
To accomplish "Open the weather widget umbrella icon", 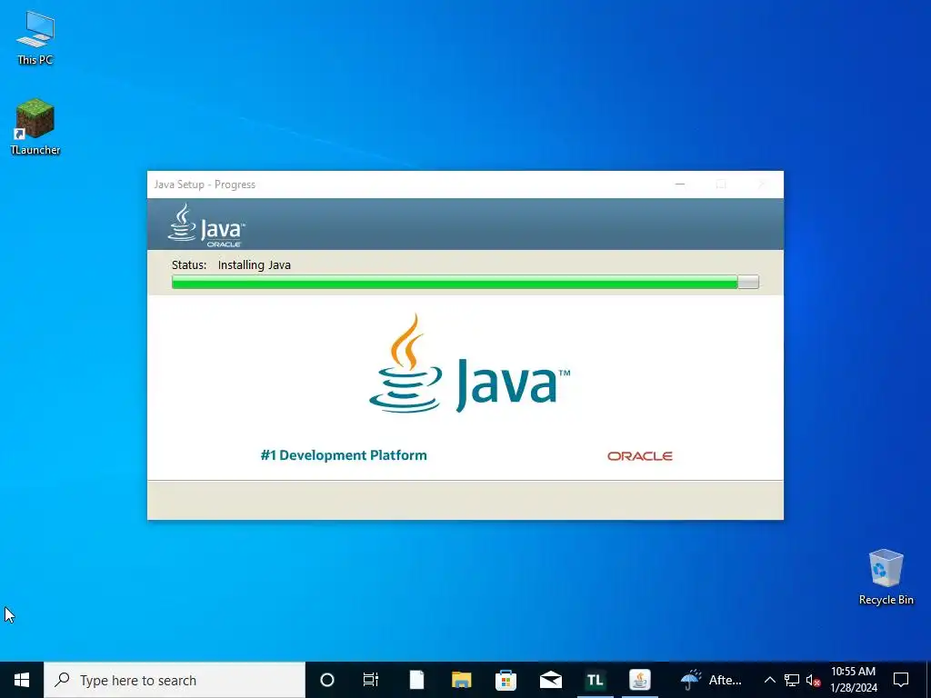I will [691, 680].
